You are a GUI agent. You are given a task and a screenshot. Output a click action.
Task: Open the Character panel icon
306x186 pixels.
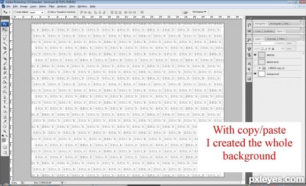[249, 64]
